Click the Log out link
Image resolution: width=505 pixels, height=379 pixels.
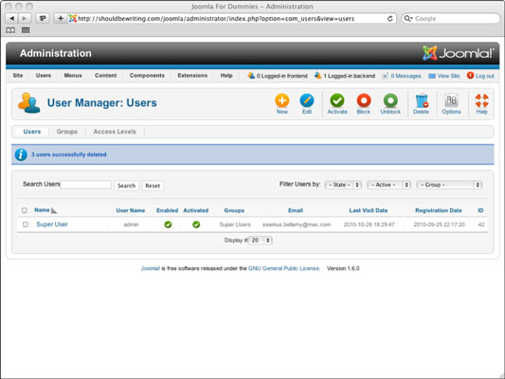480,76
